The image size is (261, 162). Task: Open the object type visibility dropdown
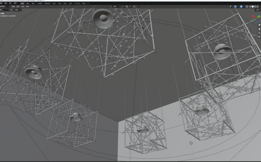[x=231, y=6]
